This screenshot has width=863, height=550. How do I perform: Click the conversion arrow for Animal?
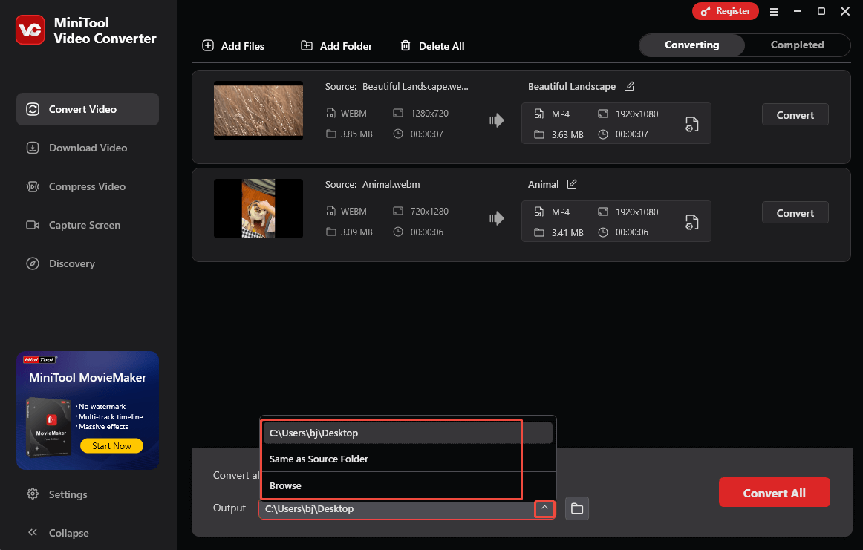pyautogui.click(x=496, y=218)
